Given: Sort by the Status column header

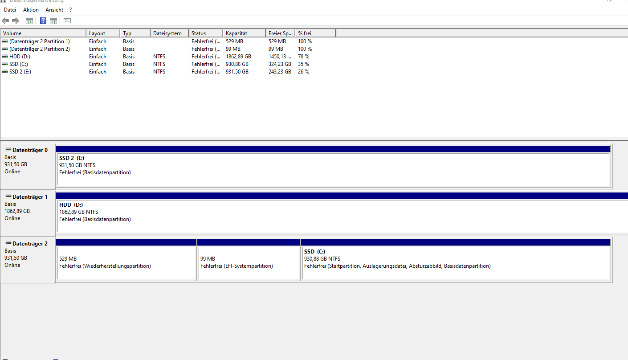Looking at the screenshot, I should (x=206, y=33).
